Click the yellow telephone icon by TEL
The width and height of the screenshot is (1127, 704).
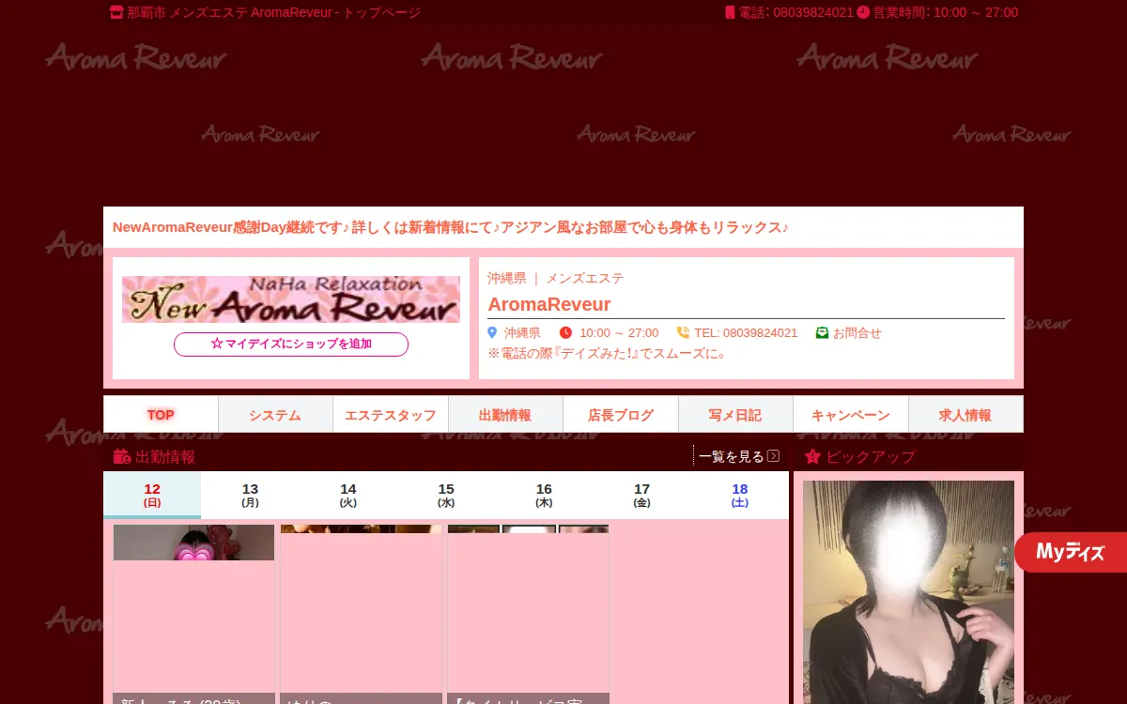(683, 333)
